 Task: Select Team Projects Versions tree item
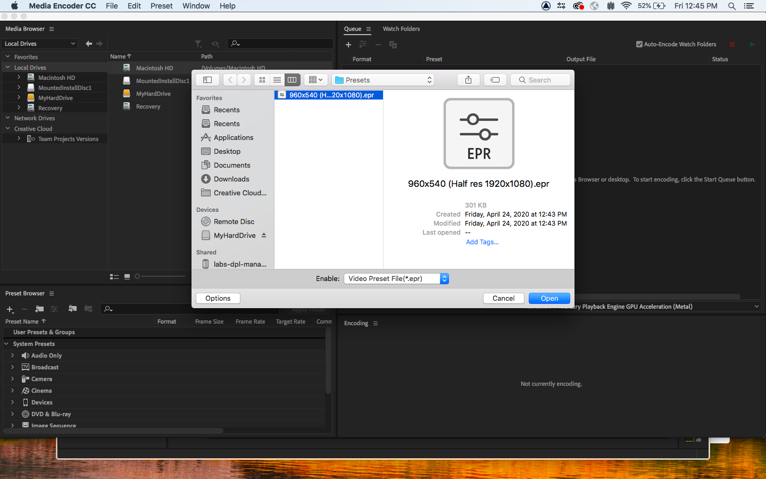tap(68, 139)
